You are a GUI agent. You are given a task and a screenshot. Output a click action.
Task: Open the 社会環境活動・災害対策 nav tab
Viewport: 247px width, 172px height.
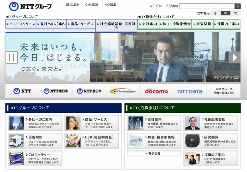click(x=116, y=26)
